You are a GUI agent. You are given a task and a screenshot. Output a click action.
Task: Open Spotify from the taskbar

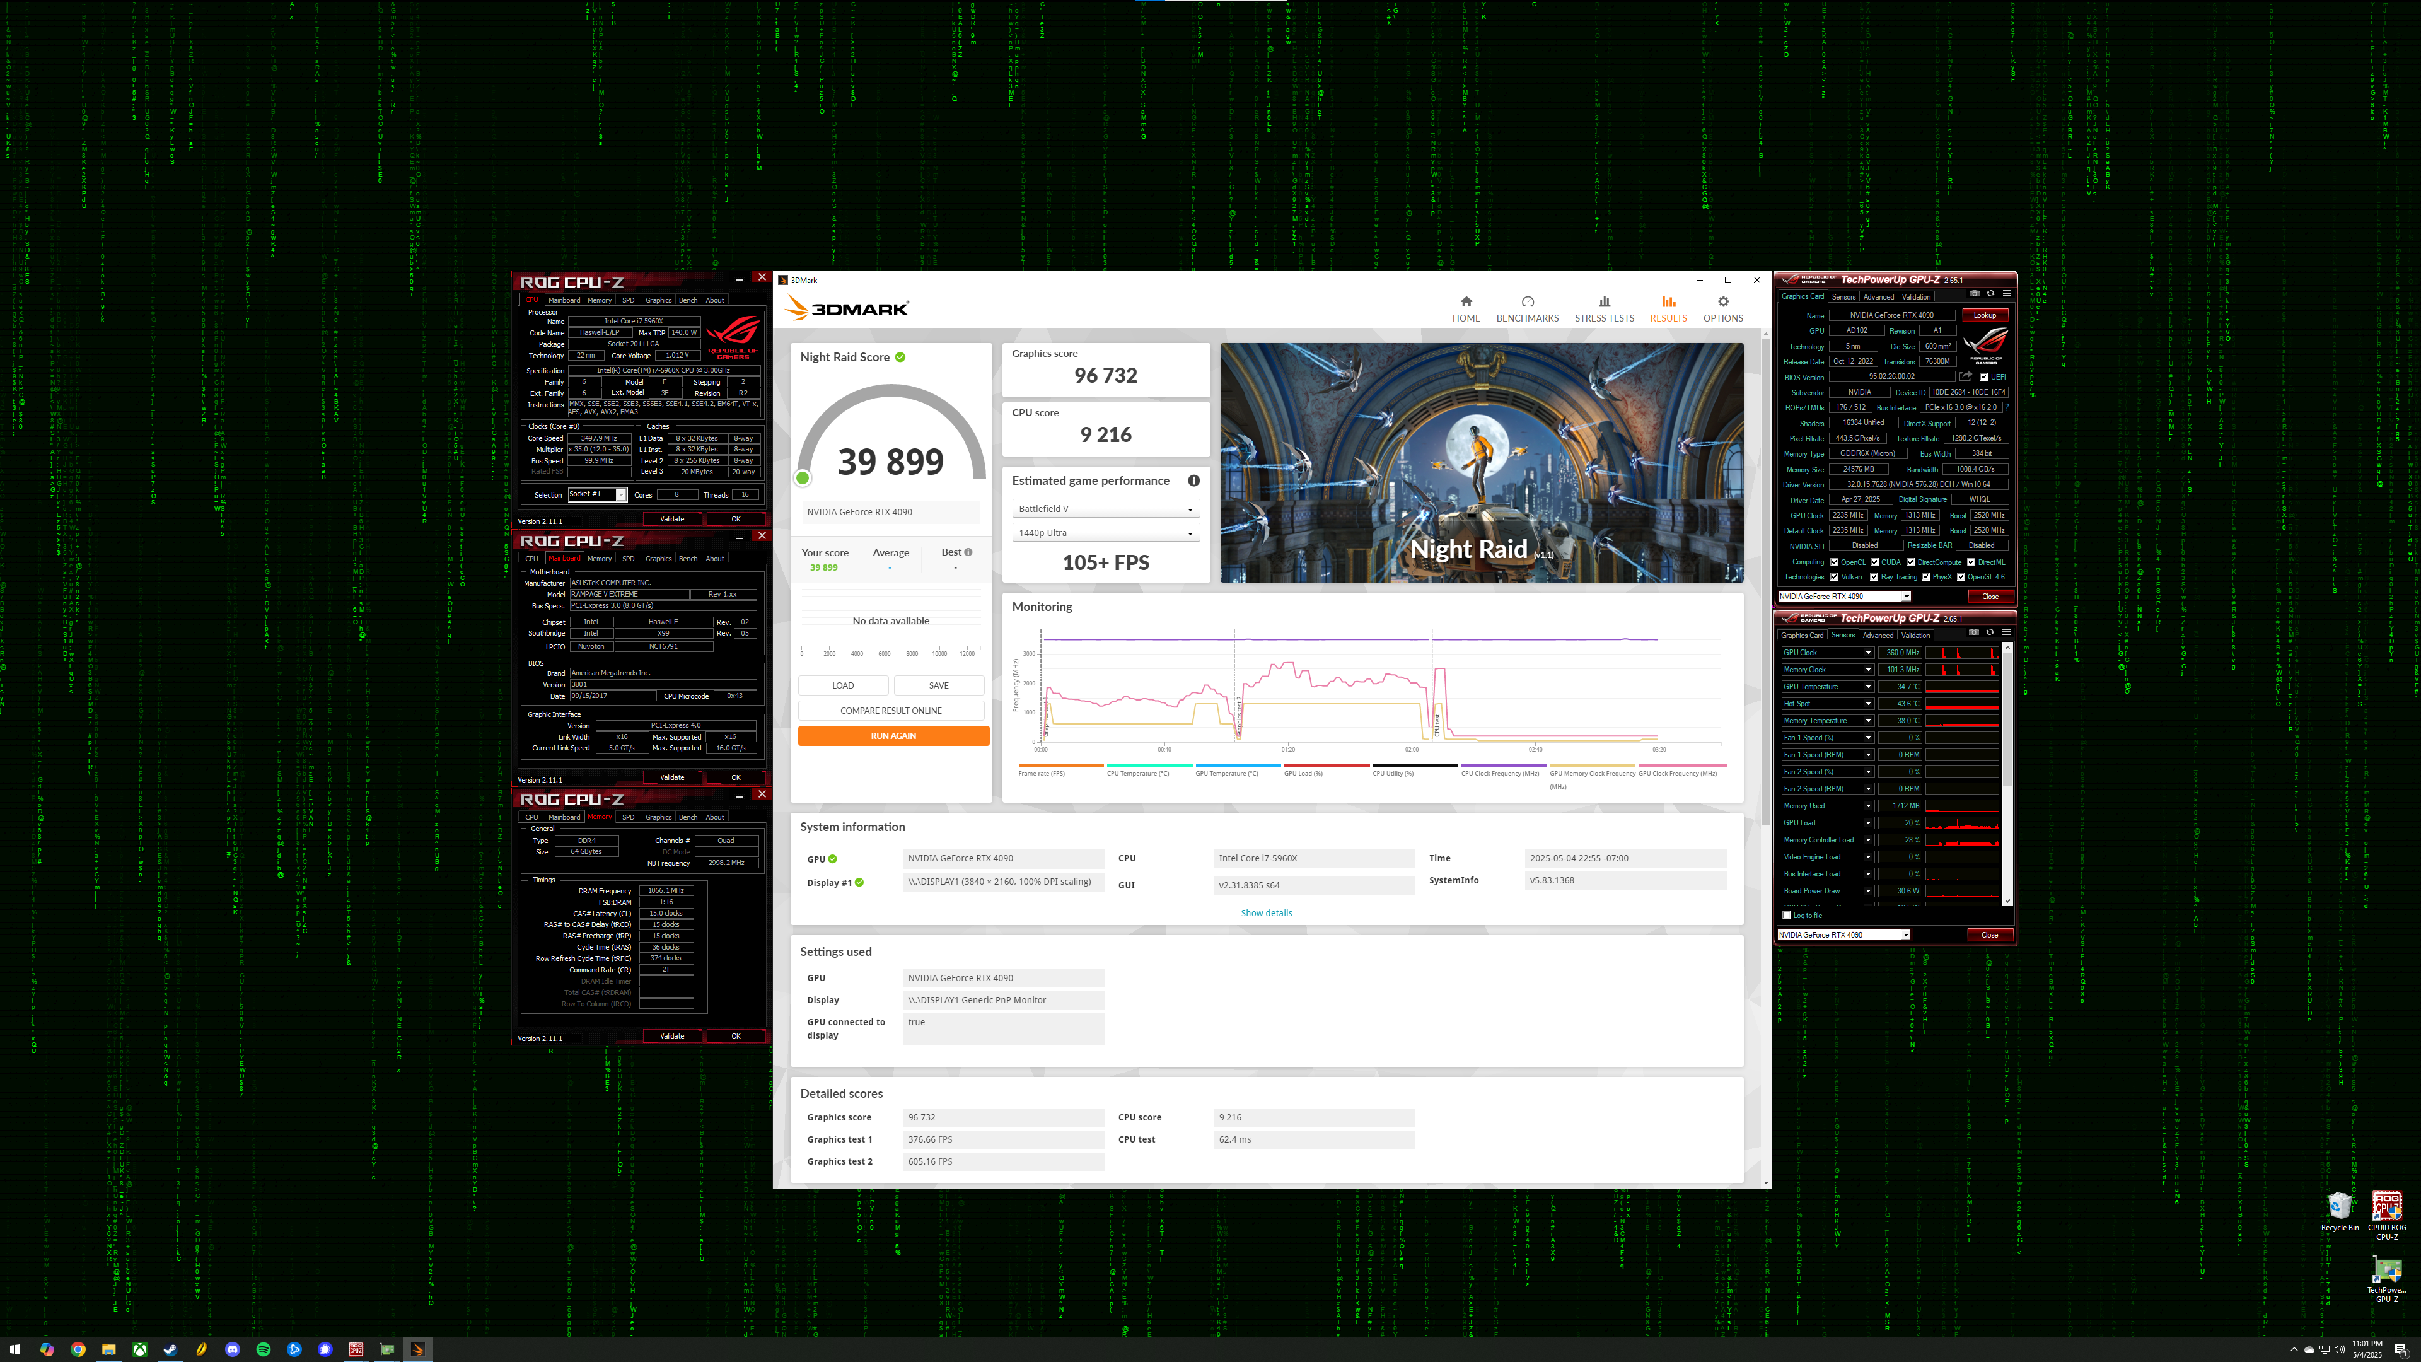[263, 1349]
